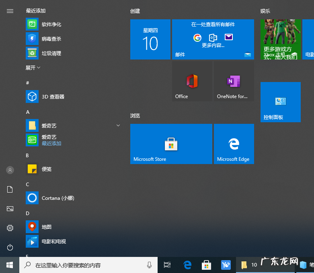Open the 爱奇艺 folder entry
314x273 pixels.
74,125
